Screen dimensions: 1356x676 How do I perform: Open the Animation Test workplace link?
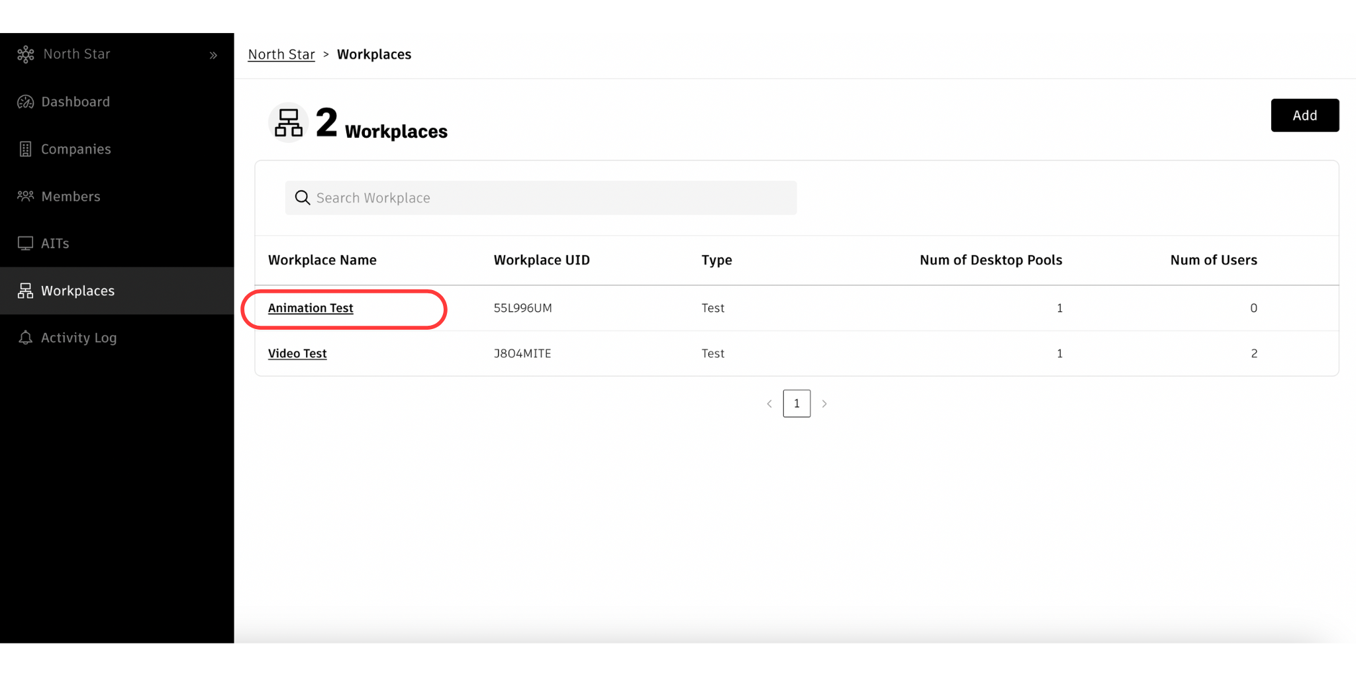coord(311,308)
